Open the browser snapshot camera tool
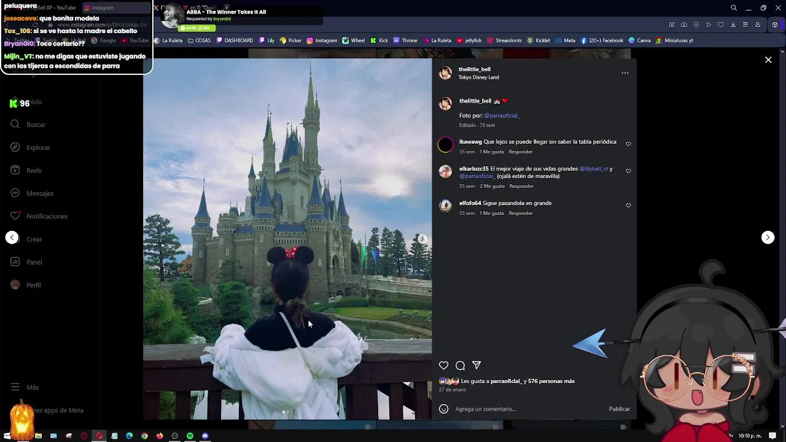 [x=684, y=25]
